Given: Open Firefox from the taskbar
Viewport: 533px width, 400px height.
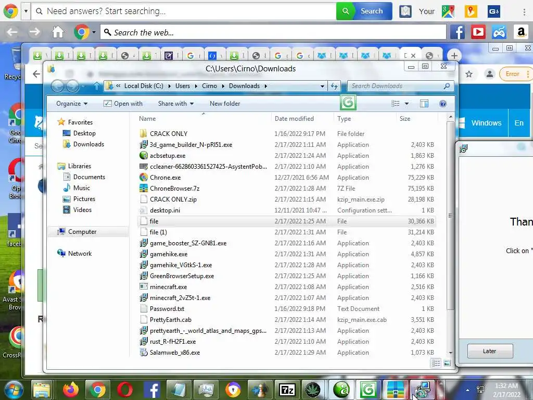Looking at the screenshot, I should pyautogui.click(x=71, y=390).
